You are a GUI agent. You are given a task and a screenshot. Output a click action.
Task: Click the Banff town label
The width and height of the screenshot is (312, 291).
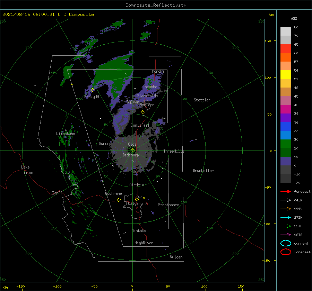coord(57,193)
